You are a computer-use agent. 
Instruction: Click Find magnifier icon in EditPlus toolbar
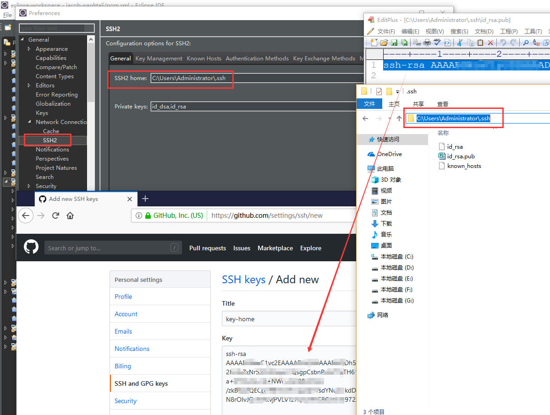tap(526, 43)
